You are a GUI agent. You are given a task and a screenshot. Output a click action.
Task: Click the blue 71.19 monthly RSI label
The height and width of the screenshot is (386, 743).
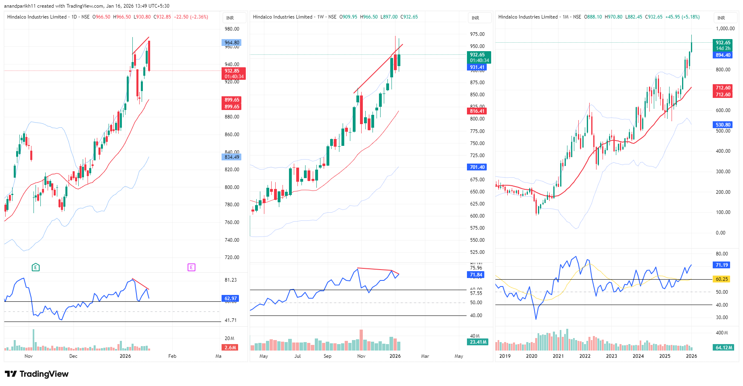click(721, 265)
